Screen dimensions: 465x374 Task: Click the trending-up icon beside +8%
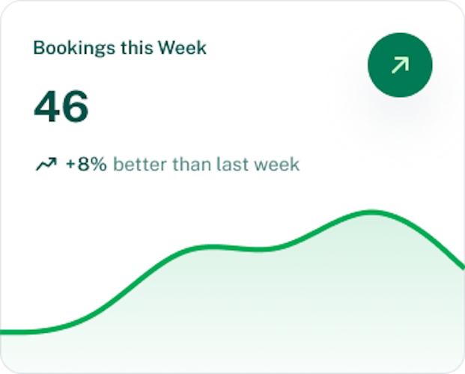click(x=46, y=164)
